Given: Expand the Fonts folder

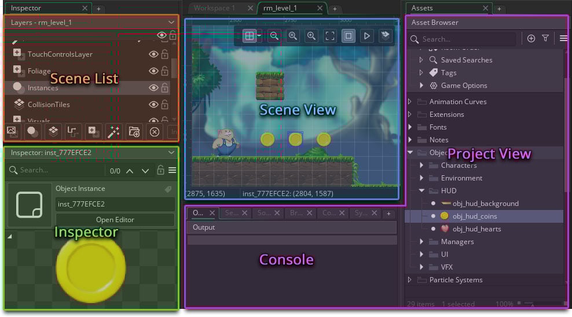Looking at the screenshot, I should [x=410, y=127].
